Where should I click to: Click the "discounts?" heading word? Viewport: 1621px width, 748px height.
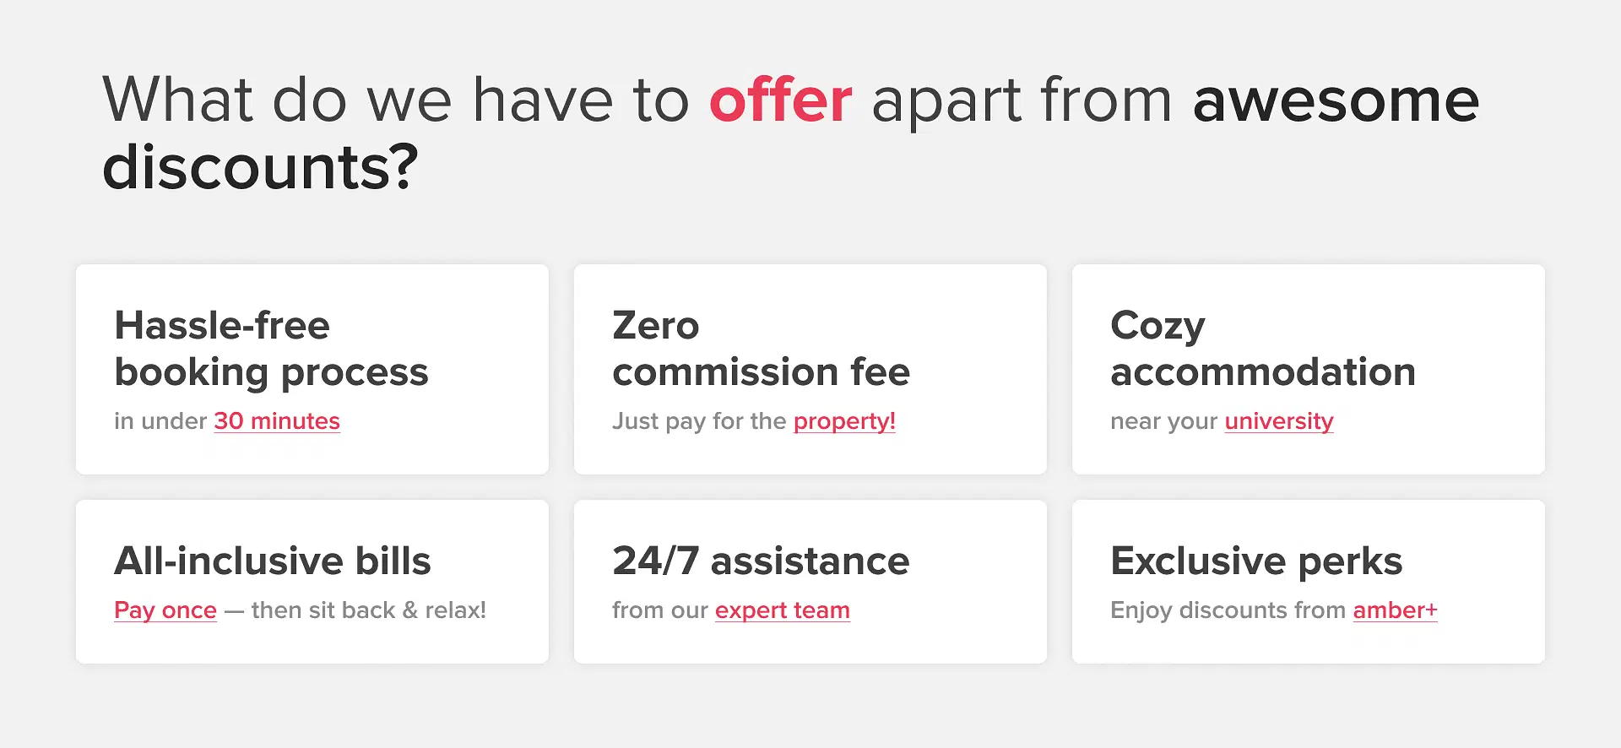(x=260, y=167)
